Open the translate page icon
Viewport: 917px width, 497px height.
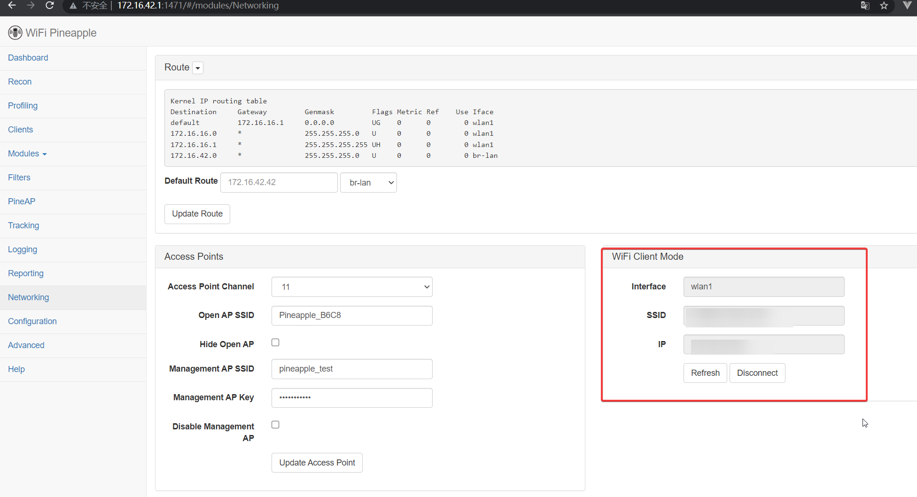(x=865, y=6)
